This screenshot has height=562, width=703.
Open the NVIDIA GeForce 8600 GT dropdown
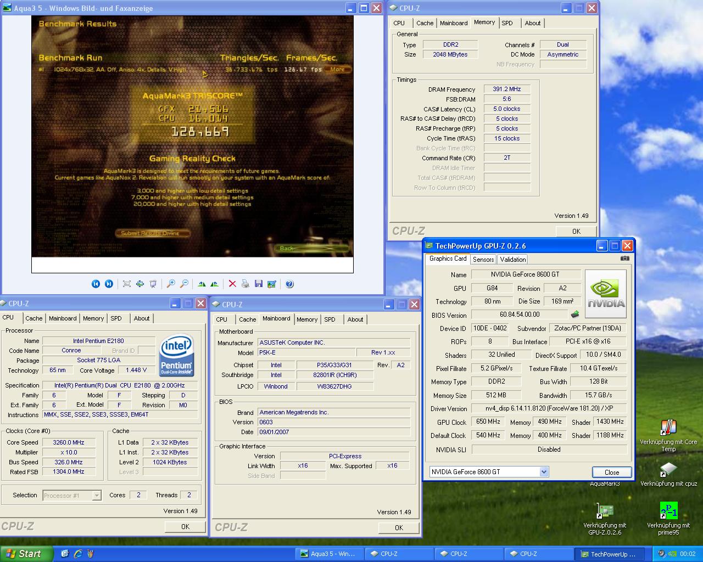(544, 471)
